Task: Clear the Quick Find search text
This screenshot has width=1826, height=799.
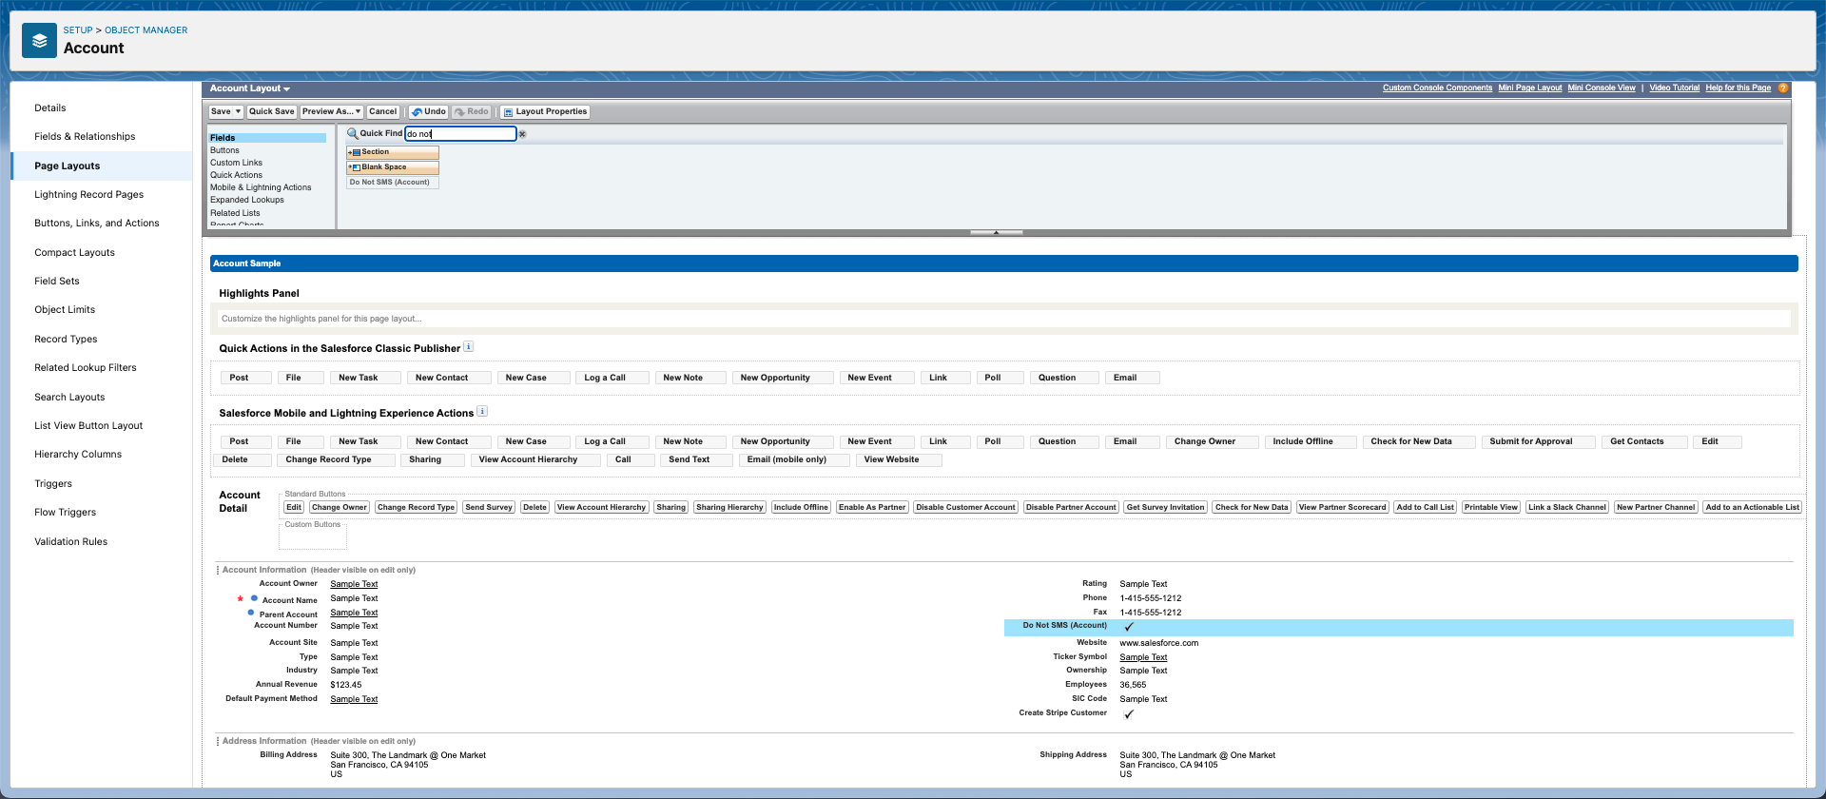Action: coord(522,134)
